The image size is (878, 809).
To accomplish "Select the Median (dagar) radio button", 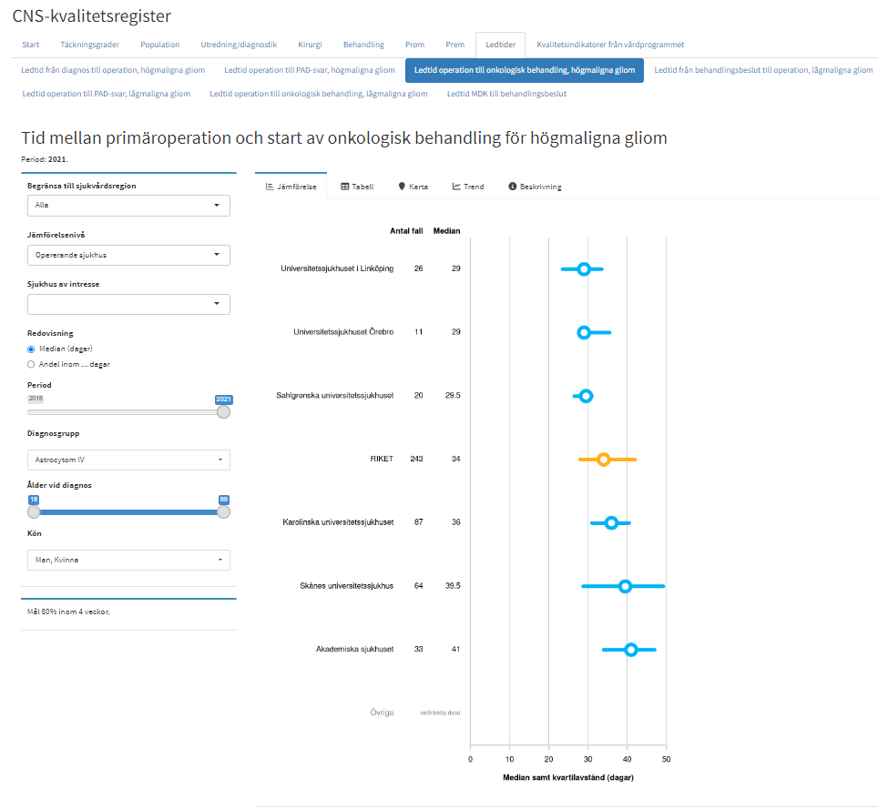I will click(30, 349).
